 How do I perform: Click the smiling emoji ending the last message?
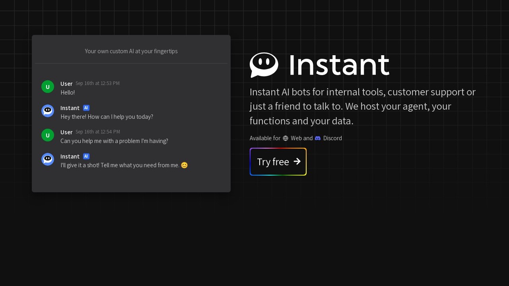184,165
